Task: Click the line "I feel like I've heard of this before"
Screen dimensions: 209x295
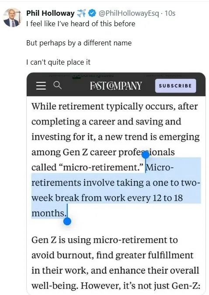Action: [x=81, y=24]
